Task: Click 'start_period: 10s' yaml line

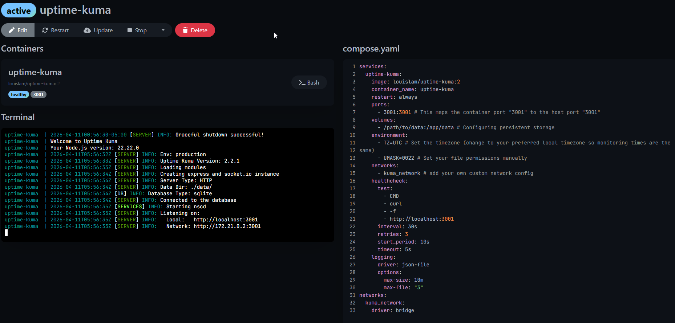Action: click(x=403, y=242)
